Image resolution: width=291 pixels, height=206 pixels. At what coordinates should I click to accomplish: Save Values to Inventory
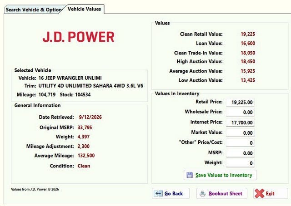[x=220, y=175]
